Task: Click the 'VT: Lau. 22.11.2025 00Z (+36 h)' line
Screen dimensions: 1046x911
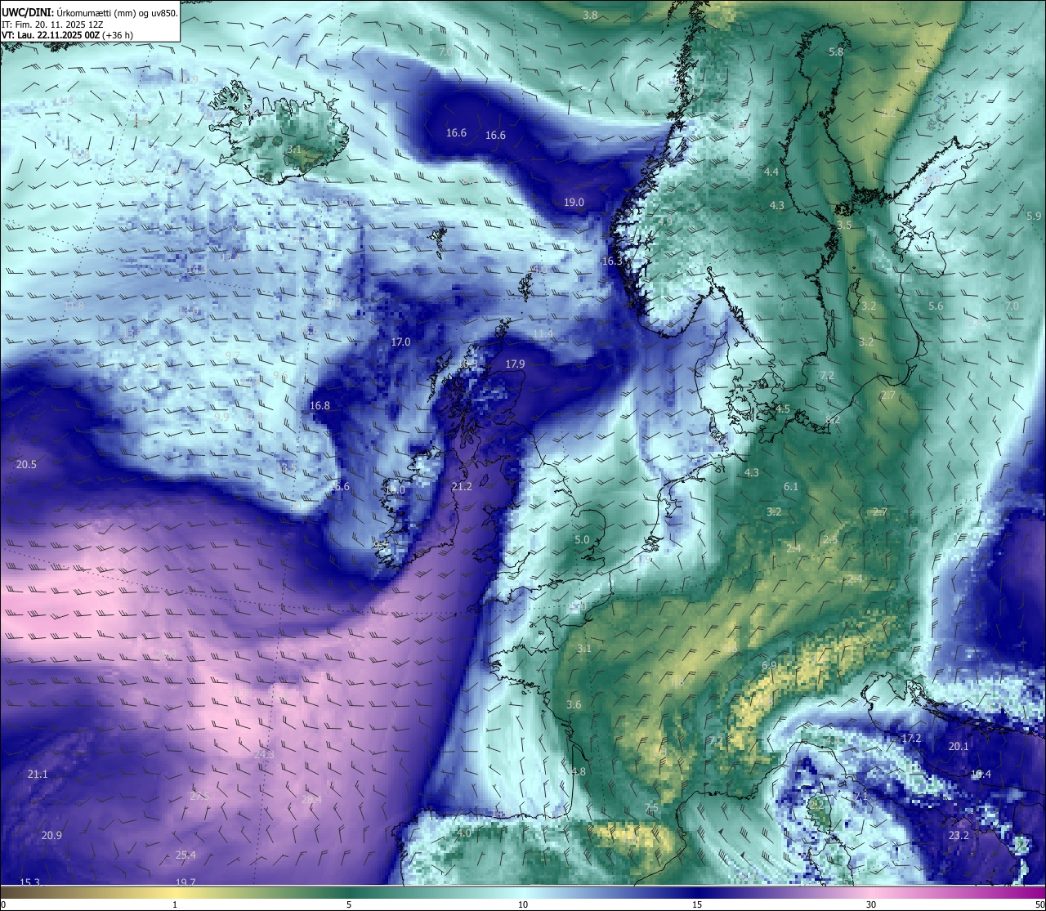Action: [67, 35]
